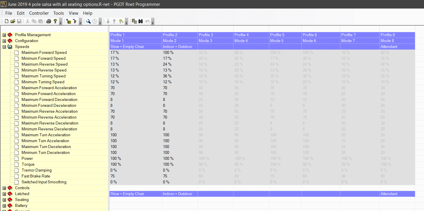
Task: Expand the Latched tree node
Action: point(4,194)
